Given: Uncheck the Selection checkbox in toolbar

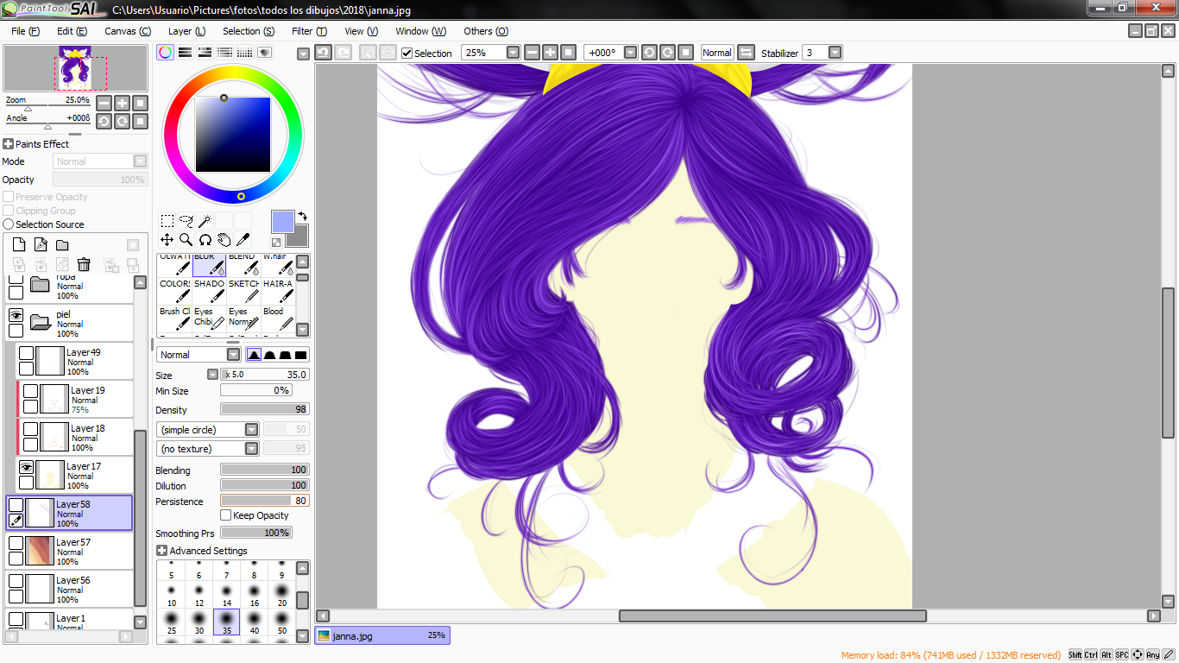Looking at the screenshot, I should (407, 54).
